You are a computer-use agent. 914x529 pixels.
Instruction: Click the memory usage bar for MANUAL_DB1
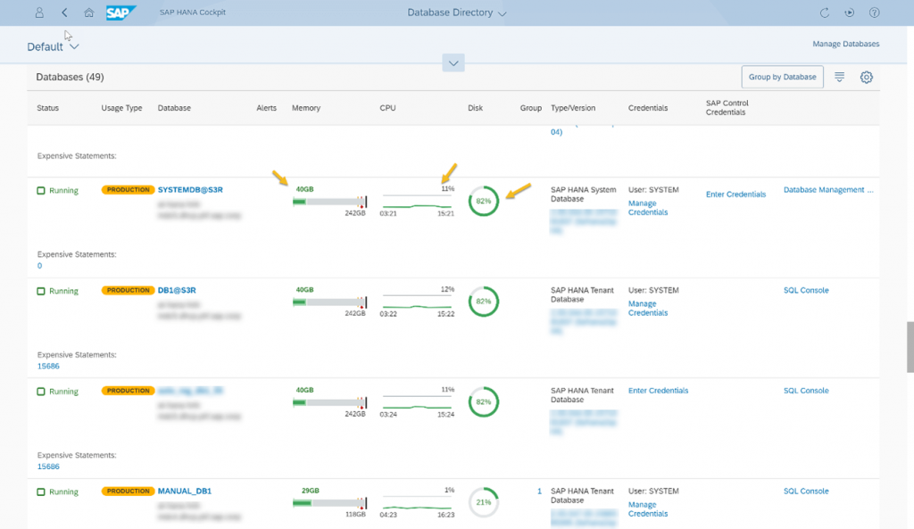(330, 503)
